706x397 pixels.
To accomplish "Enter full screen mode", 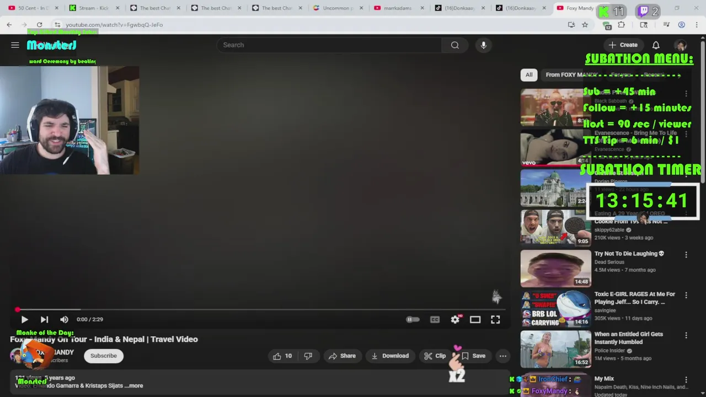I will coord(495,319).
